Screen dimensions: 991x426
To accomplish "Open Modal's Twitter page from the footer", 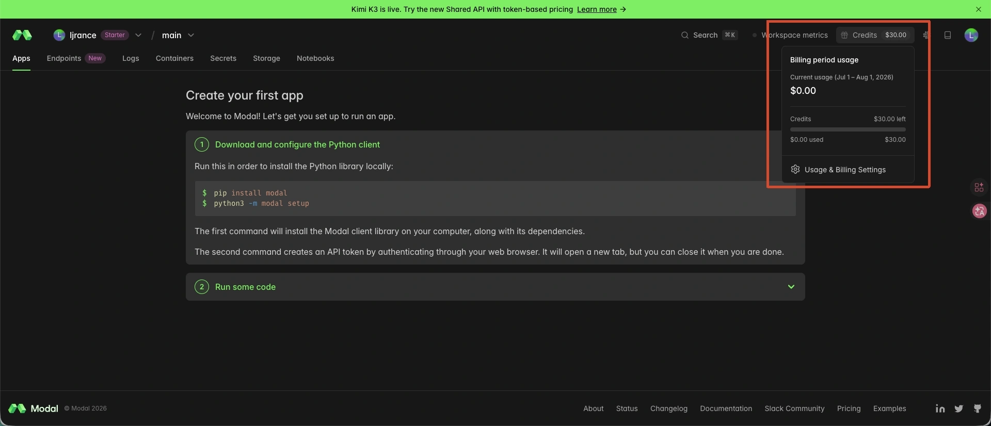I will (959, 408).
